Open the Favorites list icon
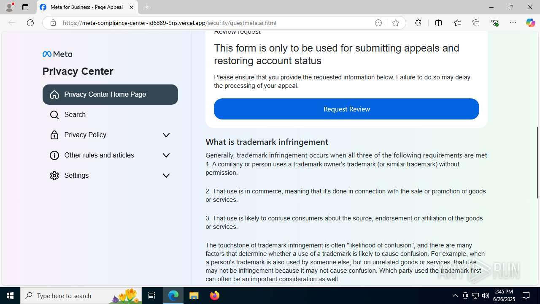540x304 pixels. click(457, 23)
